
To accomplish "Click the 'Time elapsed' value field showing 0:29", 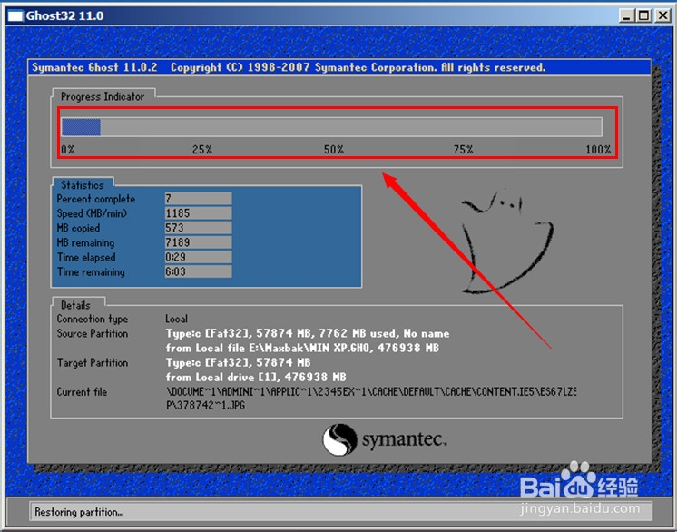I will (x=198, y=257).
